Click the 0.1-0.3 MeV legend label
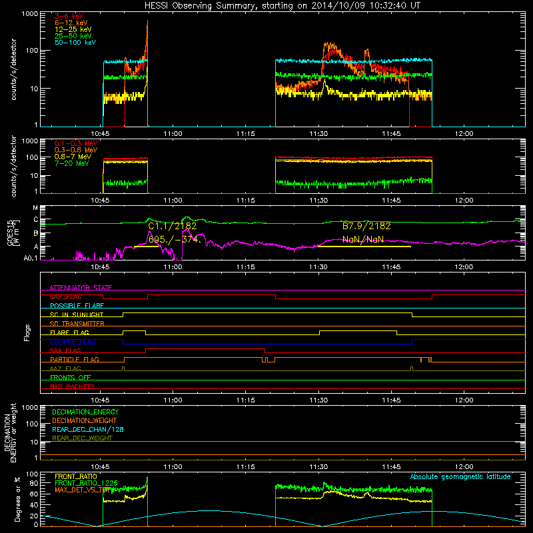Image resolution: width=533 pixels, height=533 pixels. [x=76, y=143]
